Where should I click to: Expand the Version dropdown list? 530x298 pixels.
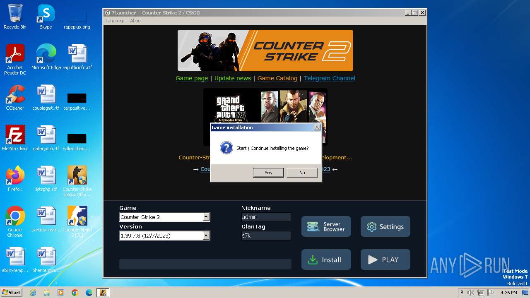(x=206, y=236)
